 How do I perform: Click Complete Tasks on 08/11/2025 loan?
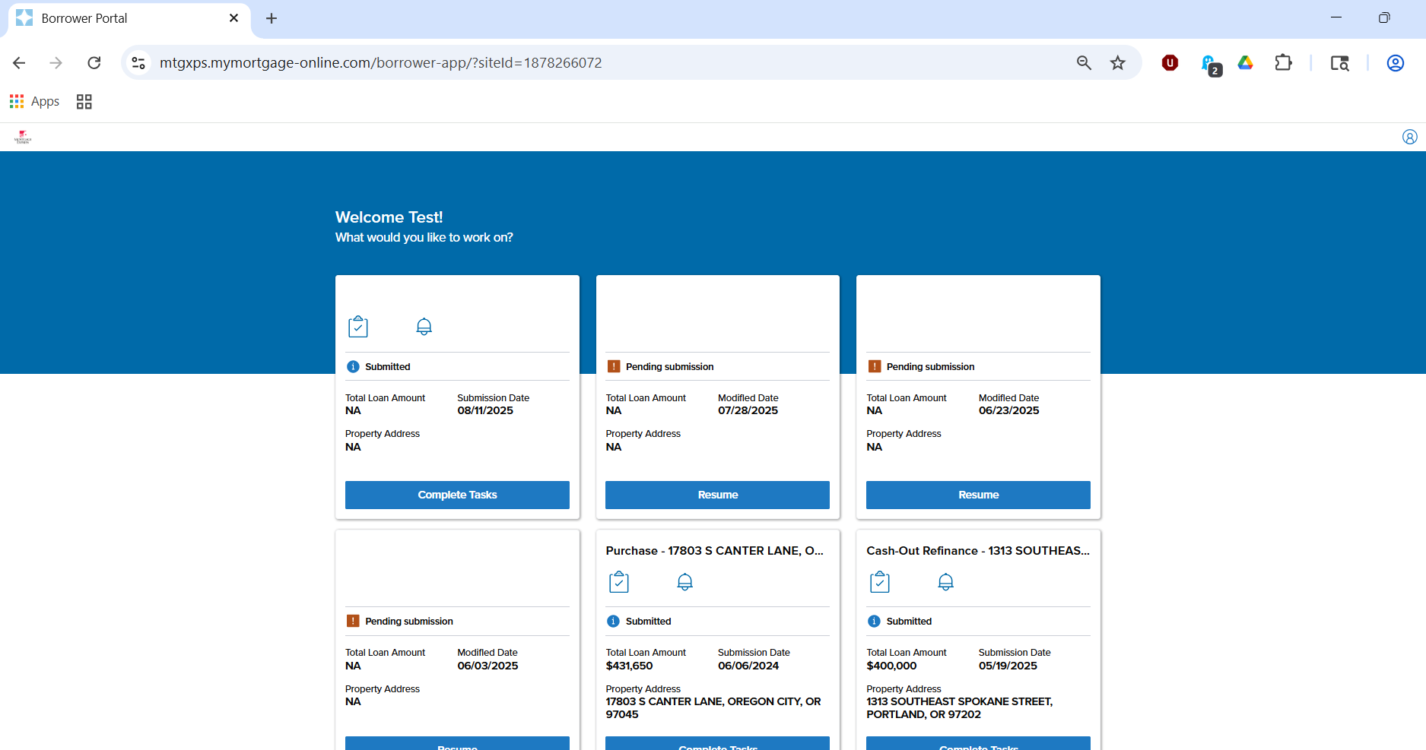(457, 495)
